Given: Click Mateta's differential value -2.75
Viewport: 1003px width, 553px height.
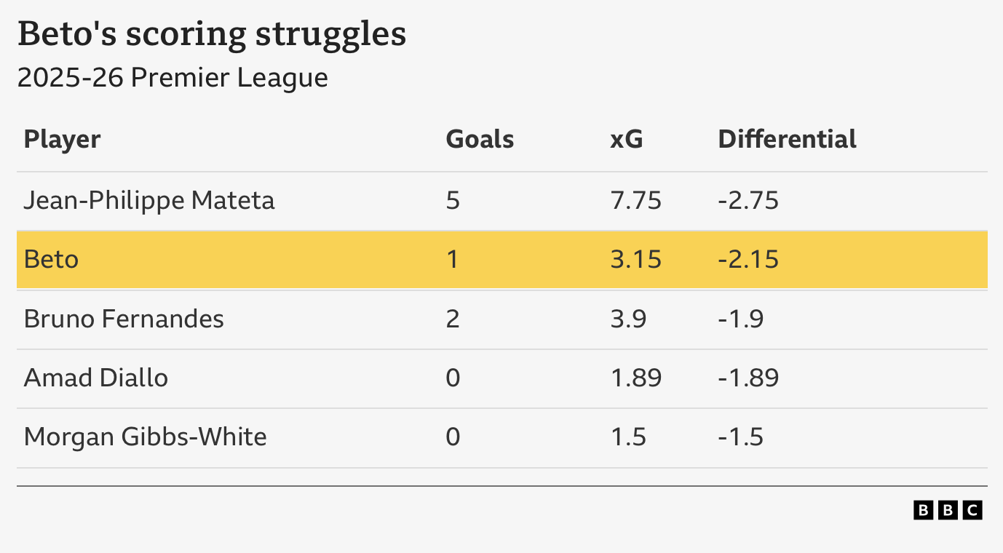Looking at the screenshot, I should [748, 200].
